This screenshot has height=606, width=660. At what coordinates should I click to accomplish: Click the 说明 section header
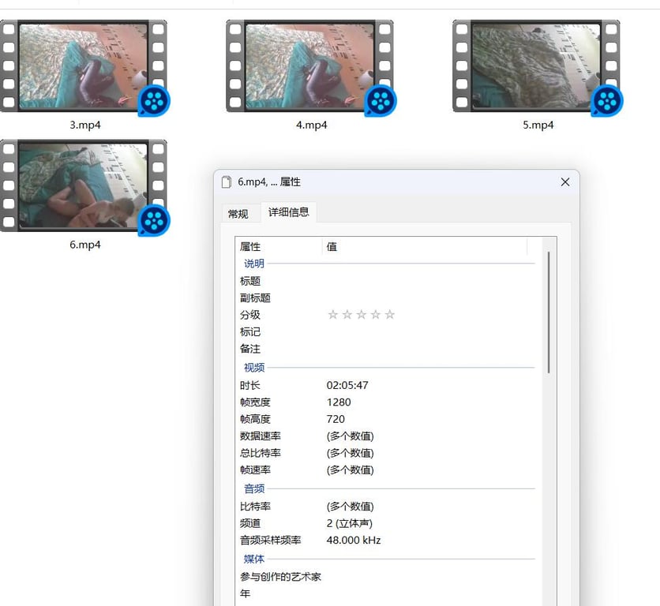[x=254, y=264]
